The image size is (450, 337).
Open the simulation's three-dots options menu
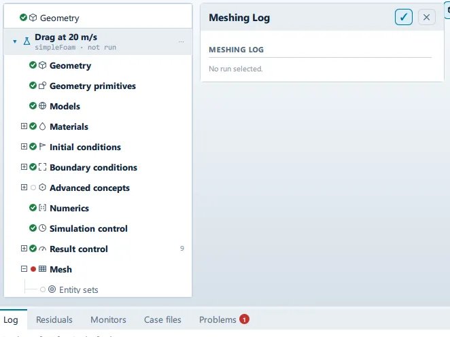click(x=181, y=42)
